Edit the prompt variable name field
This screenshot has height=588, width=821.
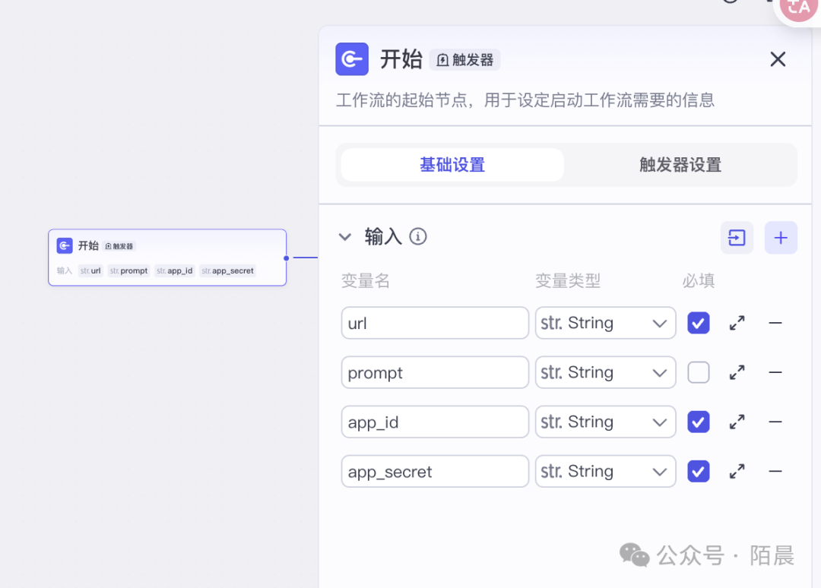(435, 372)
